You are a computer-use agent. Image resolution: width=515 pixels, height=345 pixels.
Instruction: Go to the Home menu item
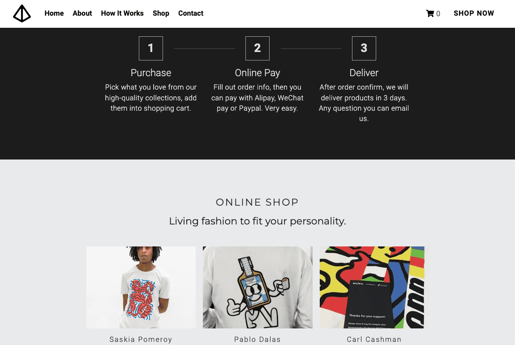(x=54, y=13)
